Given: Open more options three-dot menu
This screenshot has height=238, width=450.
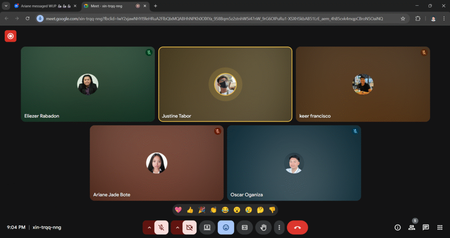Looking at the screenshot, I should click(279, 227).
